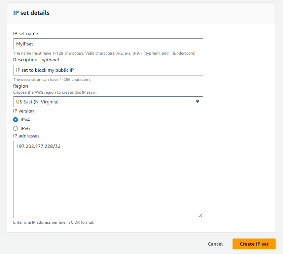Click the IP version label
This screenshot has height=254, width=283.
click(24, 111)
